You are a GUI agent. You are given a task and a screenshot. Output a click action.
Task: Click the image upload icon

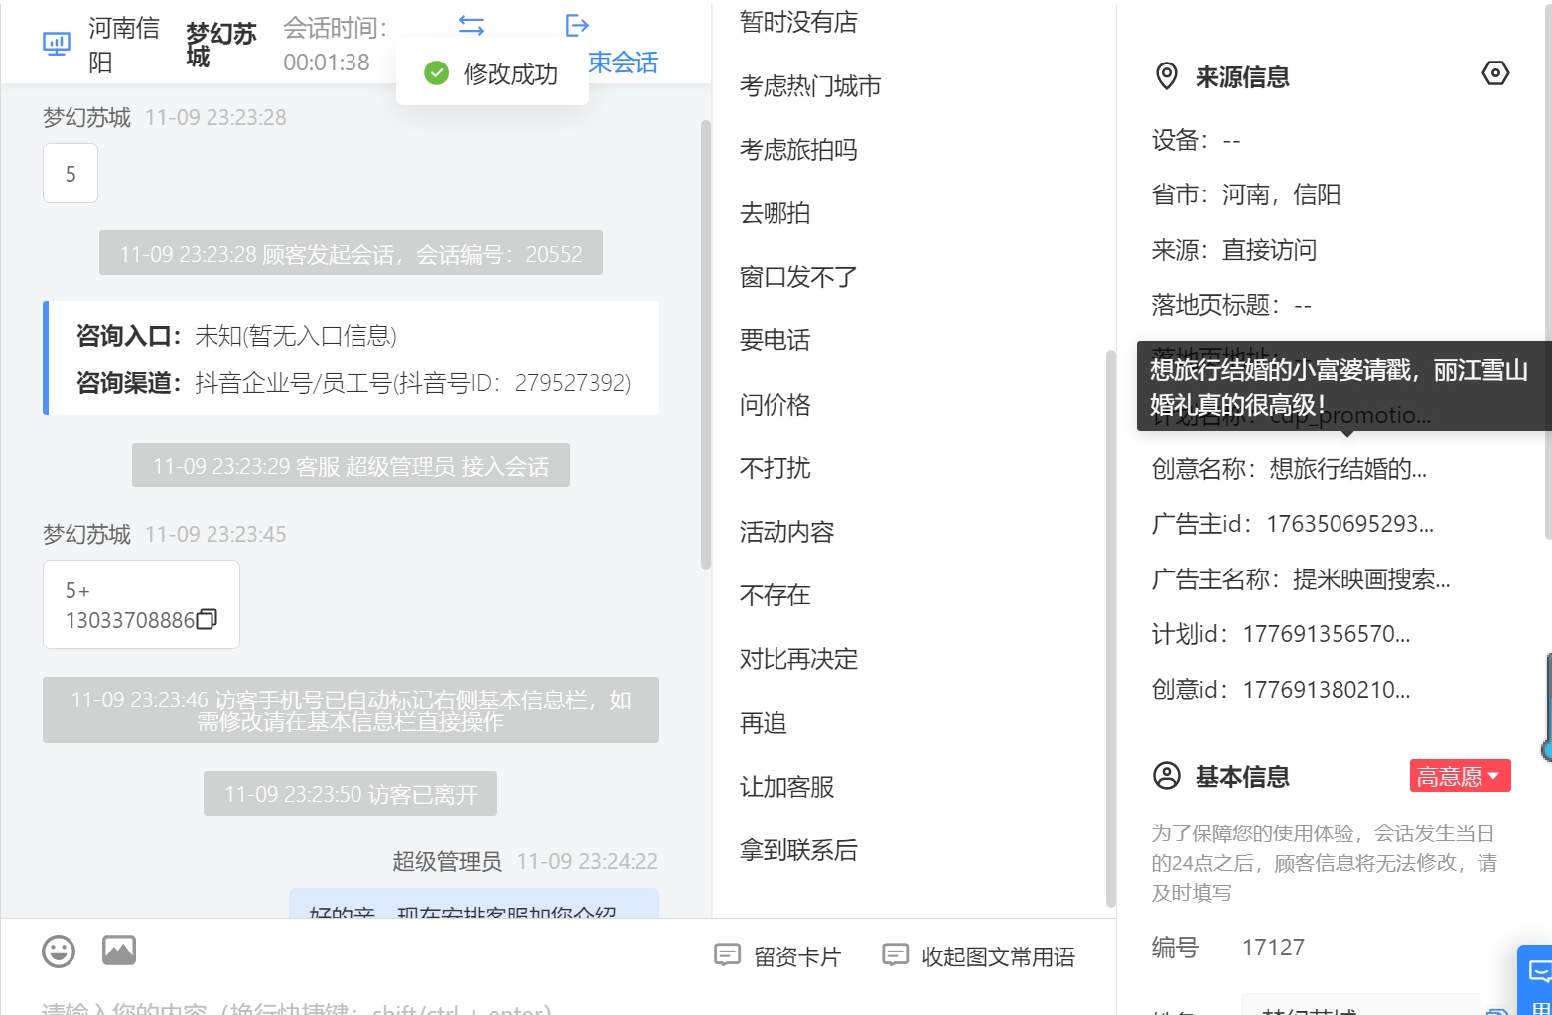pyautogui.click(x=119, y=951)
